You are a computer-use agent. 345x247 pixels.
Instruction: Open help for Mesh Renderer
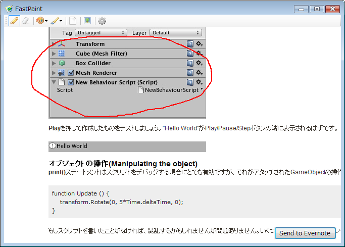click(x=190, y=73)
